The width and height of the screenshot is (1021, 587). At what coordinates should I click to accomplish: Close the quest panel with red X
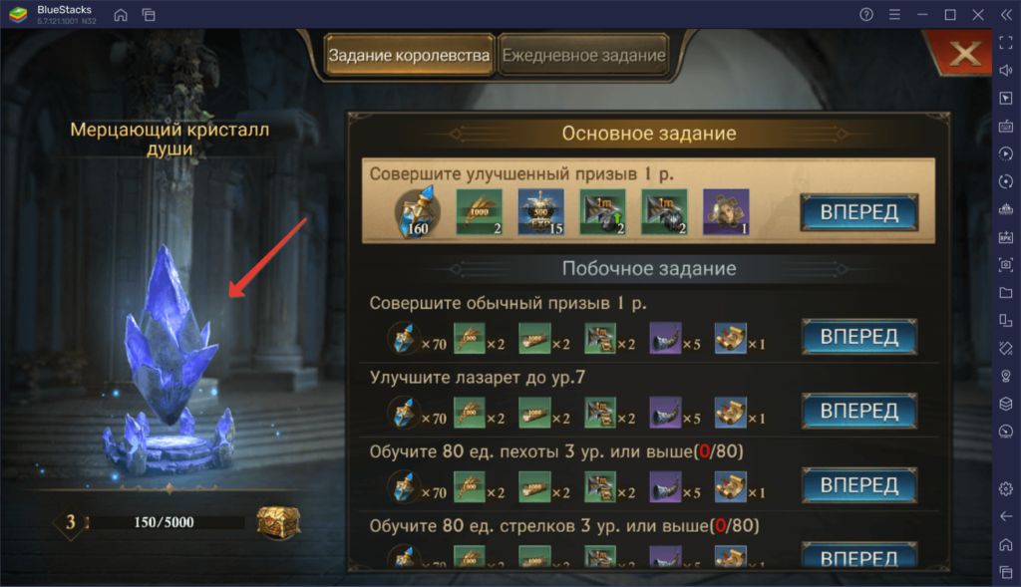[x=964, y=54]
